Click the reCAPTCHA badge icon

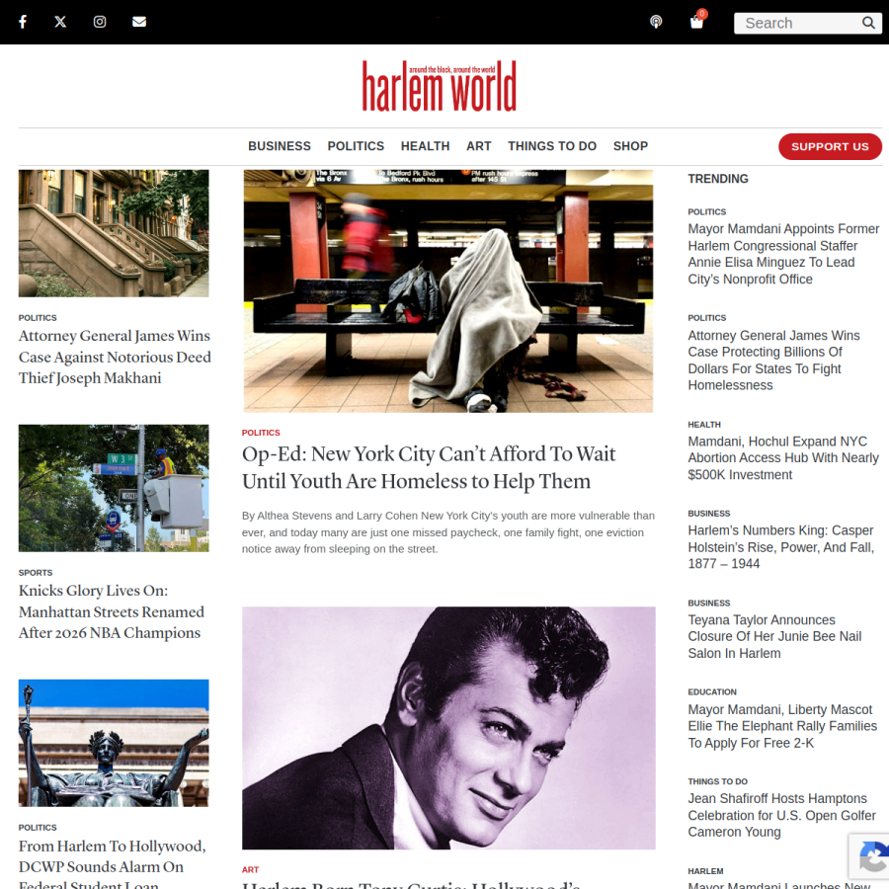pyautogui.click(x=874, y=855)
